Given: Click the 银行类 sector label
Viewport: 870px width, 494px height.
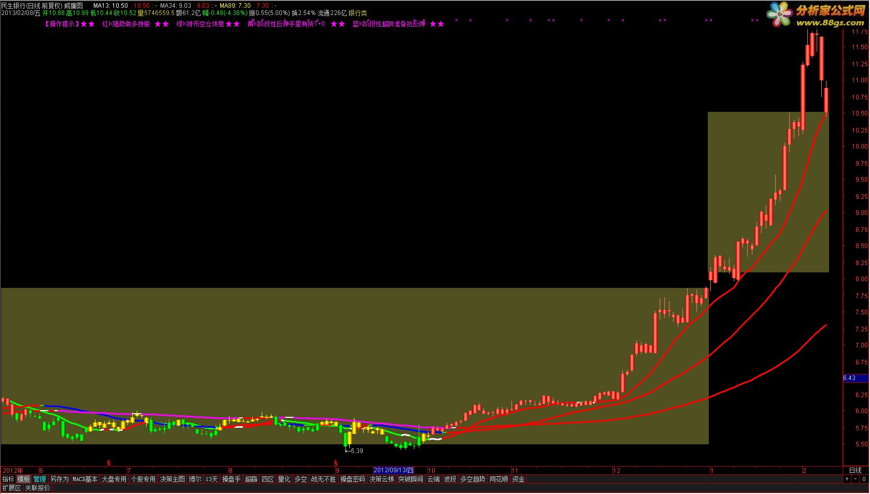Looking at the screenshot, I should 358,13.
